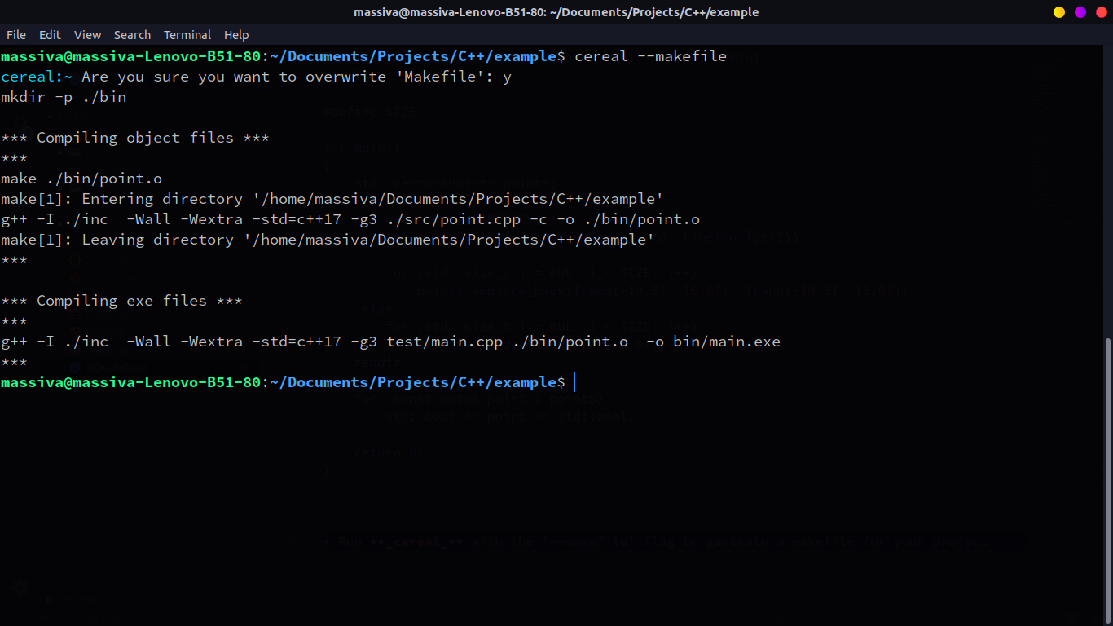Click the yellow minimize window button
This screenshot has width=1113, height=626.
pyautogui.click(x=1059, y=12)
